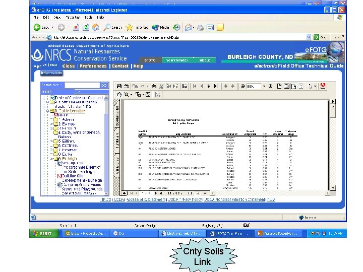Click the Search Menu text field
Viewport: 363px width, 272px height.
[82, 85]
